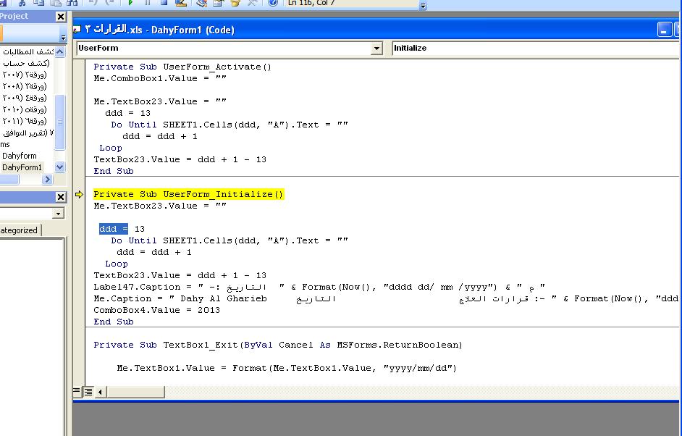Click Label47.Caption code line
Viewport: 682px width, 436px height.
pos(319,287)
